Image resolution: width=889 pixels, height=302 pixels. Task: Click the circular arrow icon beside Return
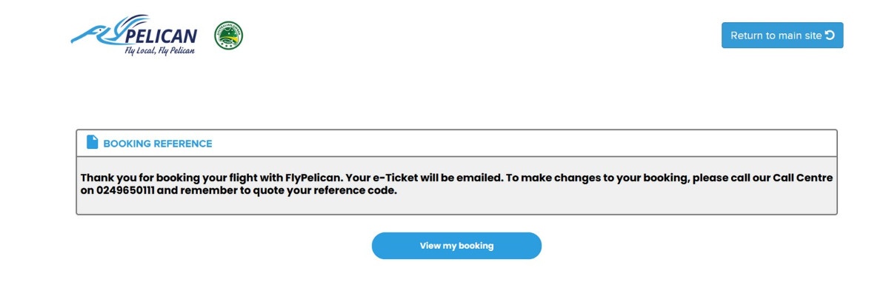pyautogui.click(x=830, y=35)
